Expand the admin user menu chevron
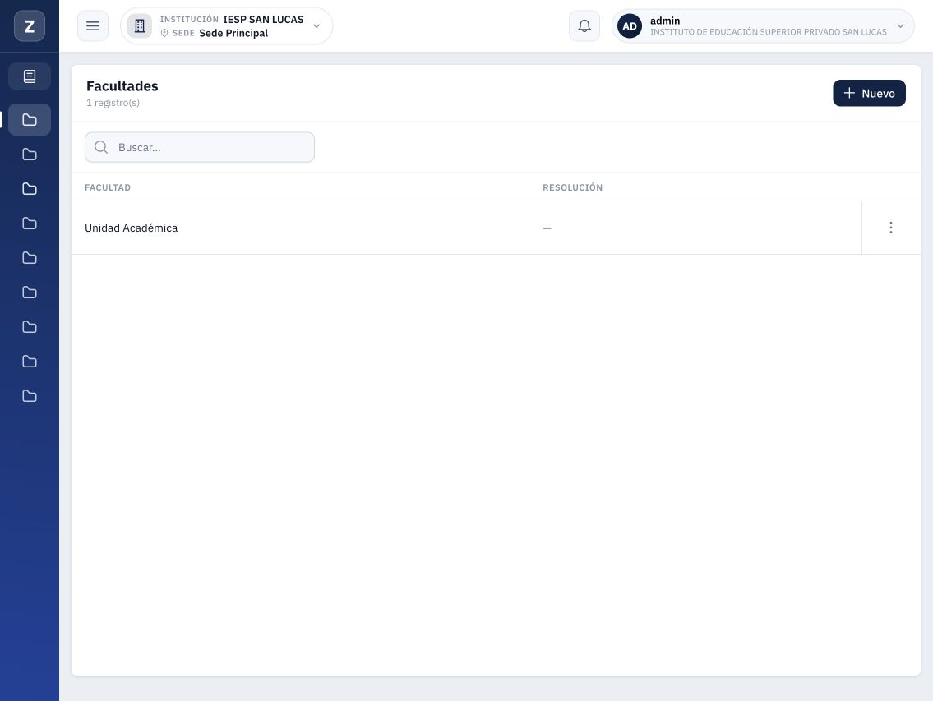The height and width of the screenshot is (701, 933). click(x=900, y=26)
